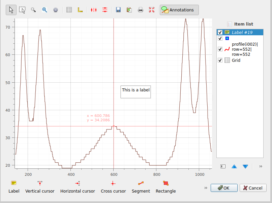
Task: Toggle the Annotations button
Action: click(x=179, y=10)
